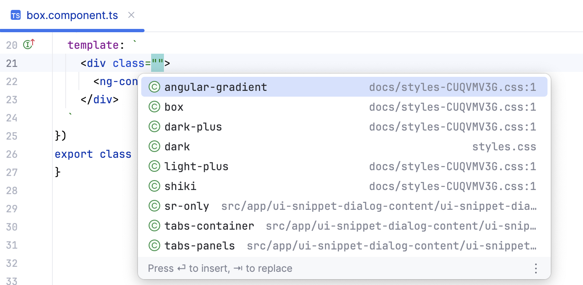Close the box.component.ts tab
583x285 pixels.
pyautogui.click(x=131, y=15)
